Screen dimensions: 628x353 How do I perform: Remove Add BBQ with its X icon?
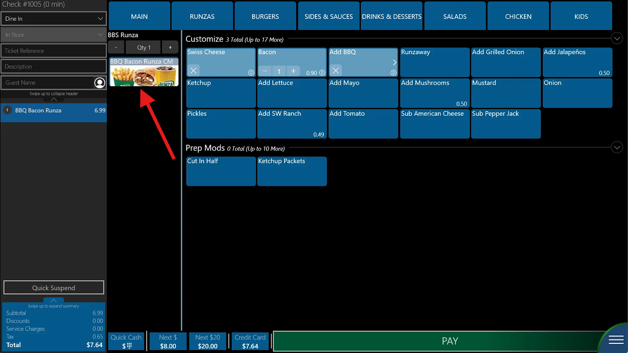tap(336, 71)
